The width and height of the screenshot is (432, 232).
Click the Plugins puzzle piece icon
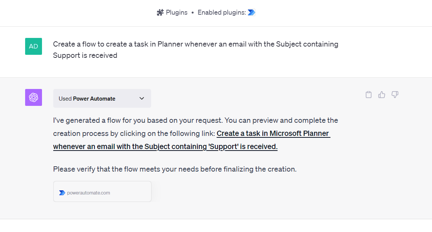click(160, 12)
